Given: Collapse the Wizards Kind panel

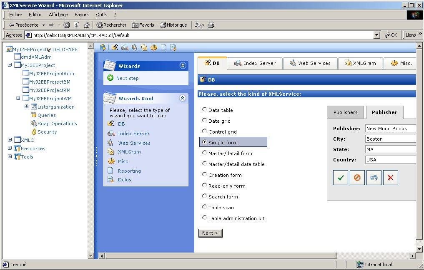Looking at the screenshot, I should (182, 98).
